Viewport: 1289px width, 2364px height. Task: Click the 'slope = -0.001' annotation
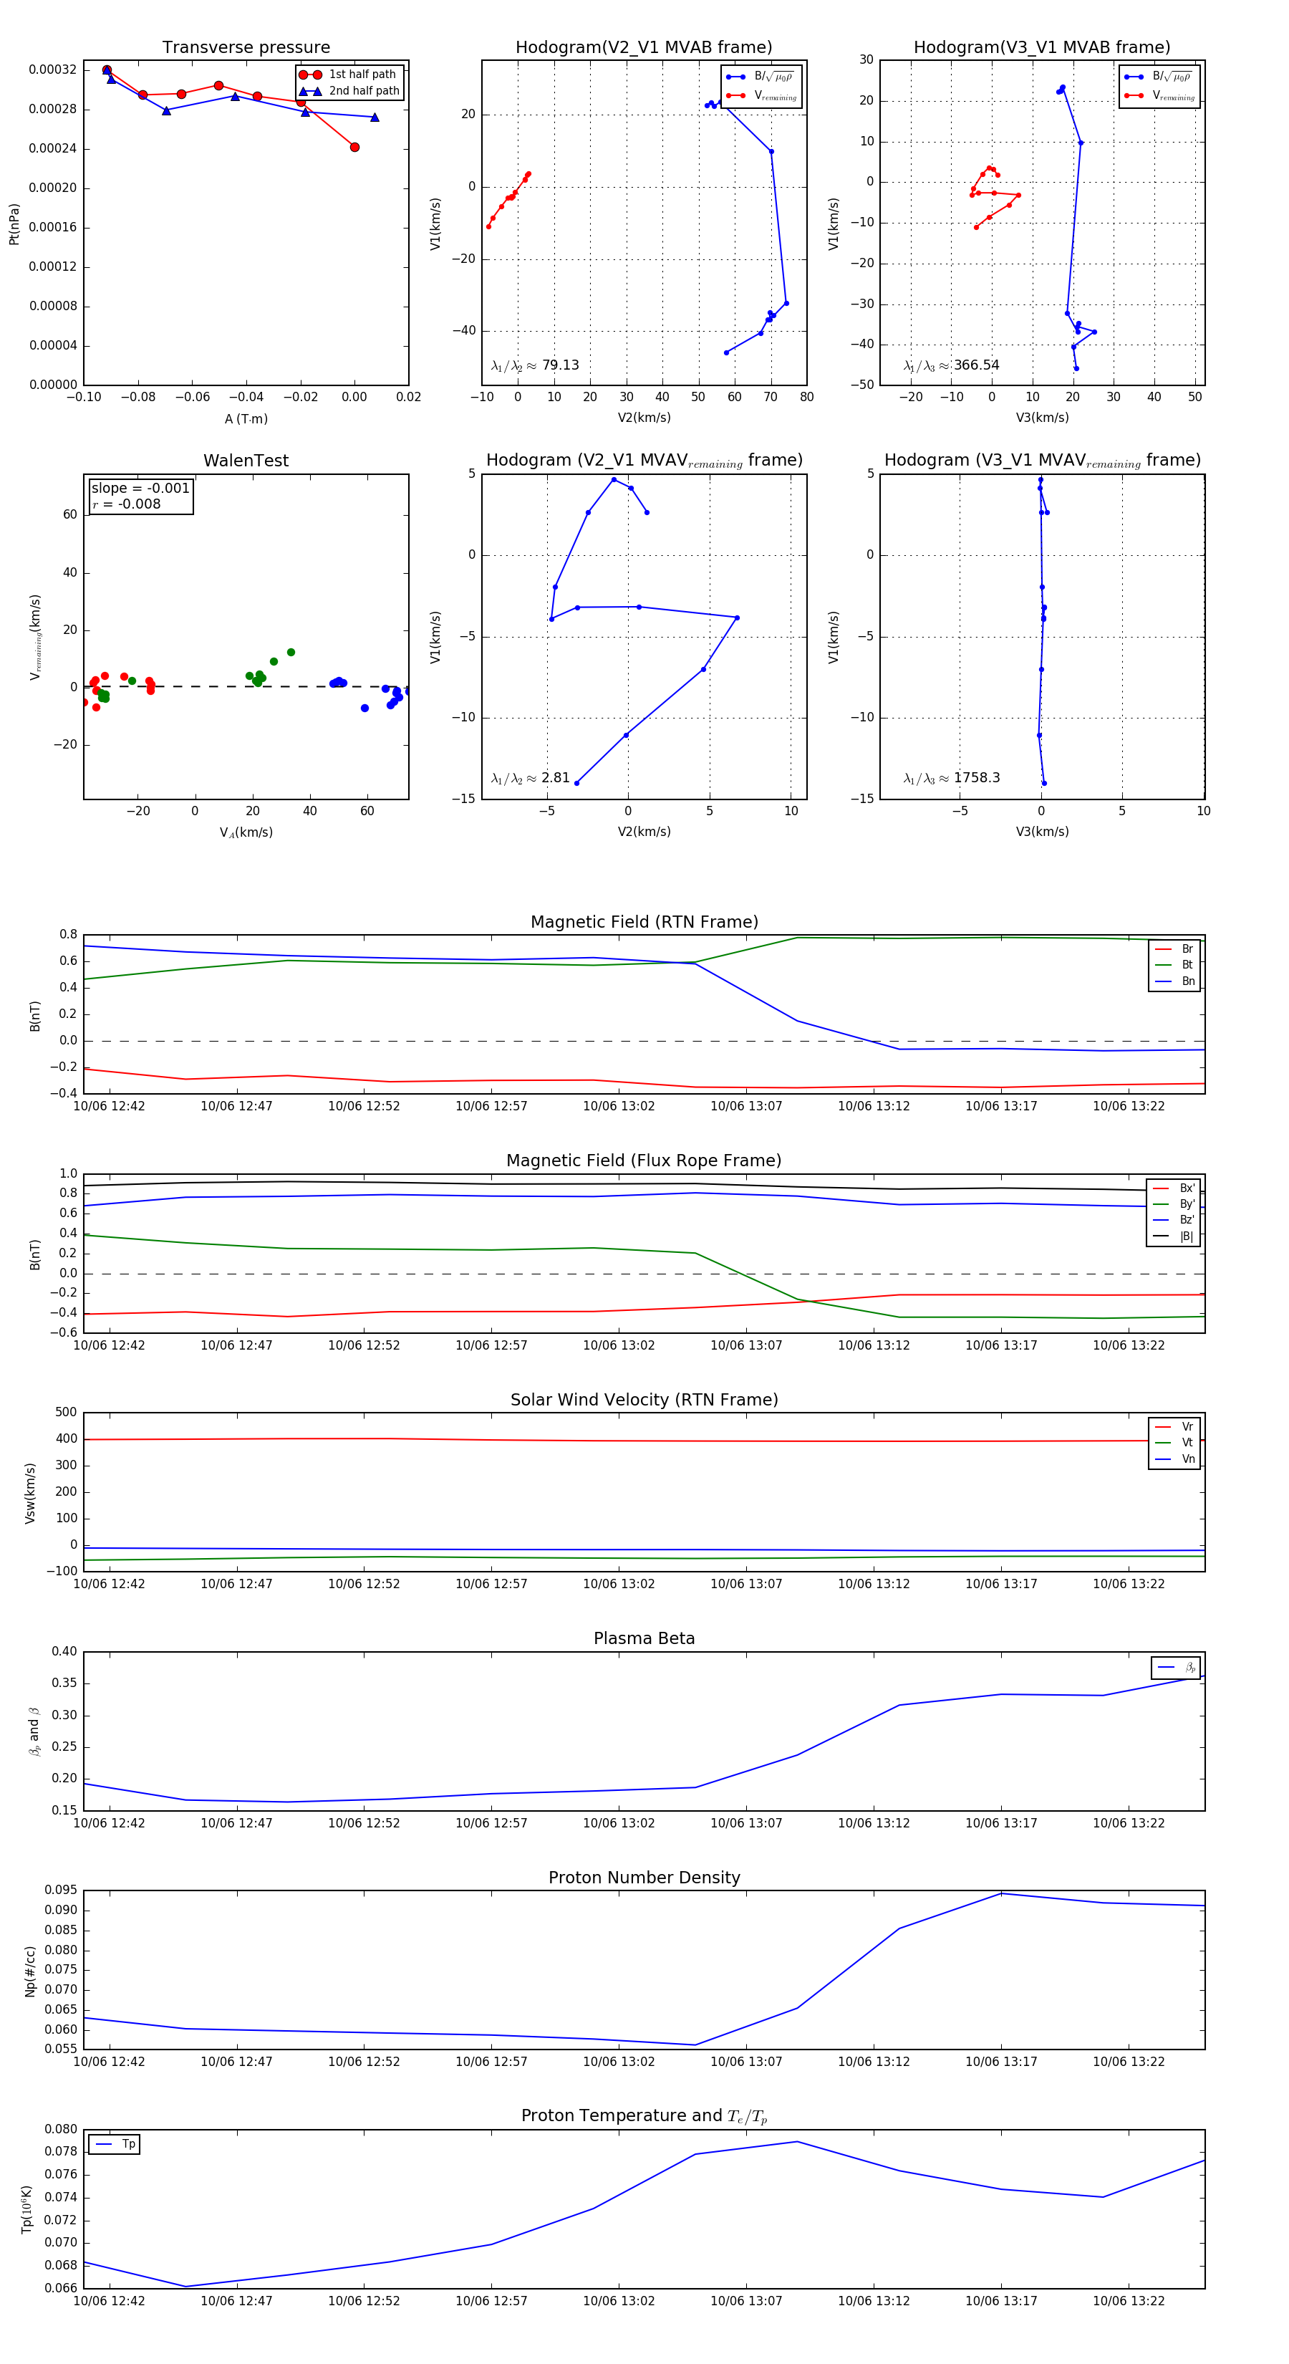tap(140, 489)
